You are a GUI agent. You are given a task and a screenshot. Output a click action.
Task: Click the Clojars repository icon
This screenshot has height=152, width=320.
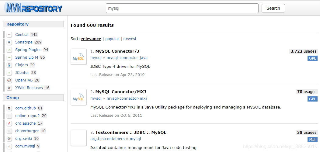[9, 65]
